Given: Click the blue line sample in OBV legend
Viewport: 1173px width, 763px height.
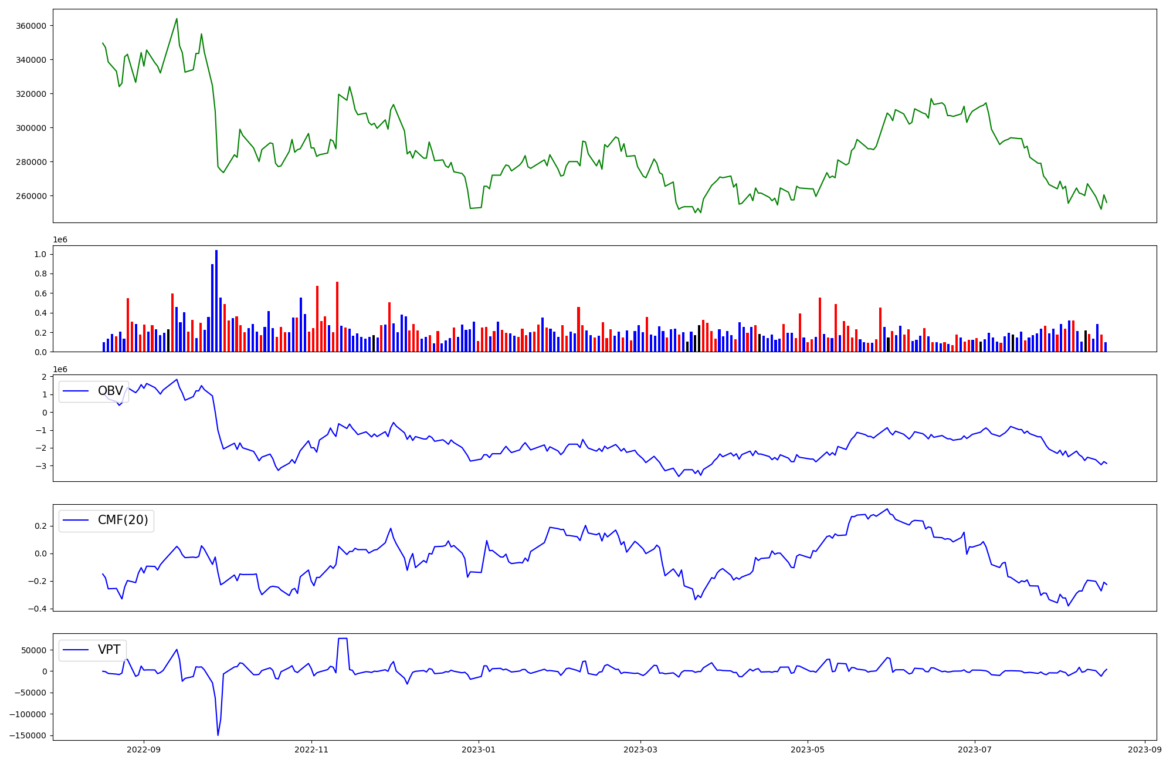Looking at the screenshot, I should coord(76,391).
